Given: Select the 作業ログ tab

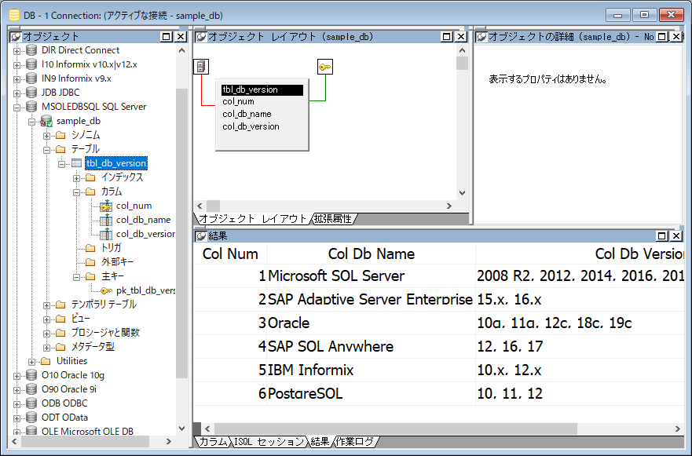Looking at the screenshot, I should pos(355,442).
